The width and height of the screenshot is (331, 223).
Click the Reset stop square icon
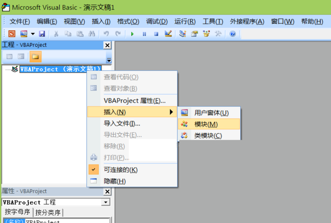pyautogui.click(x=156, y=34)
